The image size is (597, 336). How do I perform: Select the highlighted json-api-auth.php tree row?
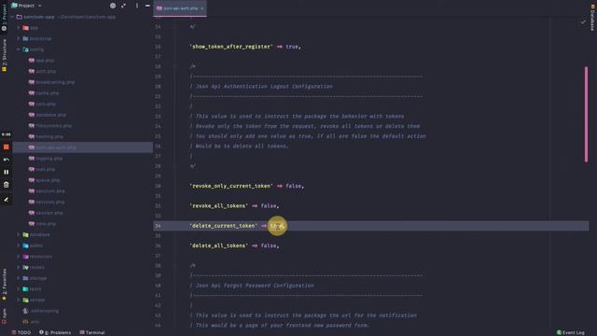(83, 147)
